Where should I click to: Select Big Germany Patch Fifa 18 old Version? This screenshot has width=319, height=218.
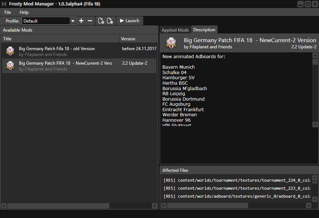click(x=79, y=51)
